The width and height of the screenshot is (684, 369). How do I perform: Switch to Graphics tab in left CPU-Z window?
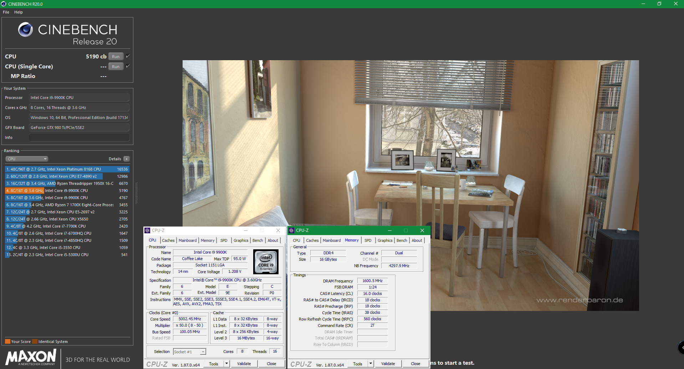click(x=241, y=240)
